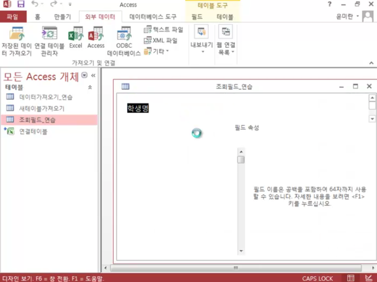This screenshot has height=282, width=377.
Task: Open navigation pane category dropdown menu
Action: click(84, 75)
